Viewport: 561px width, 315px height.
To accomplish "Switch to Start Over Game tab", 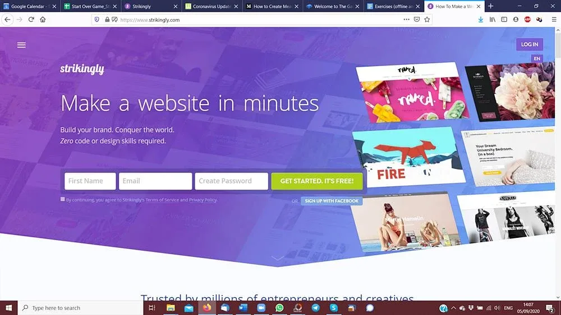I will pos(89,6).
